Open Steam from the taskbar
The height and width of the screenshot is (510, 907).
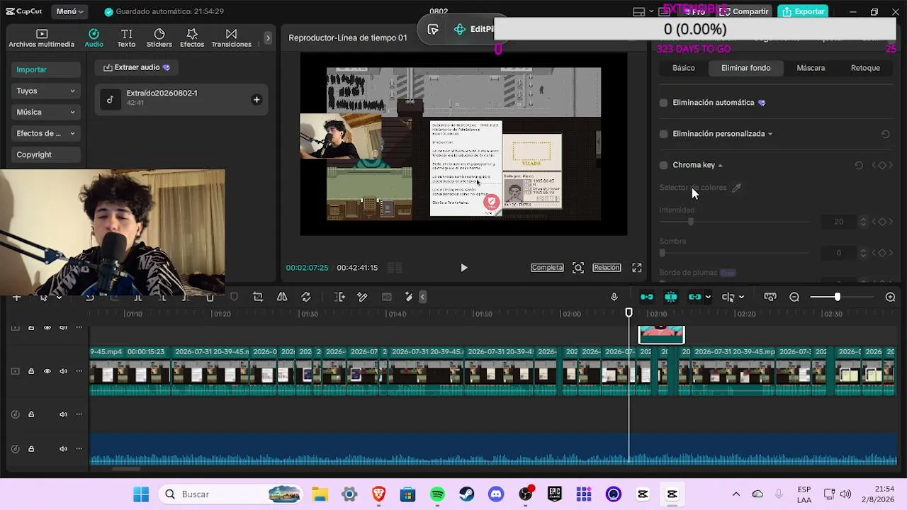coord(466,494)
